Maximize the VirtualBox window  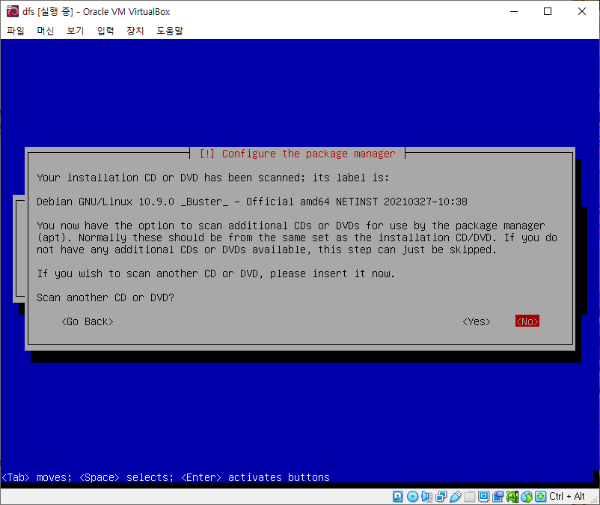(548, 11)
